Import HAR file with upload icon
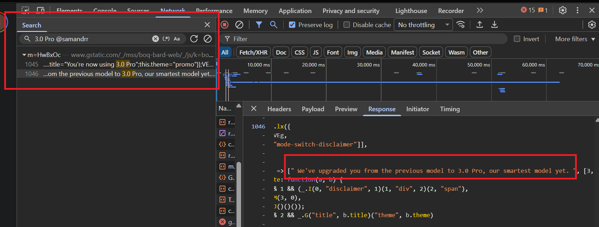Screen dimensions: 599x227 click(480, 24)
